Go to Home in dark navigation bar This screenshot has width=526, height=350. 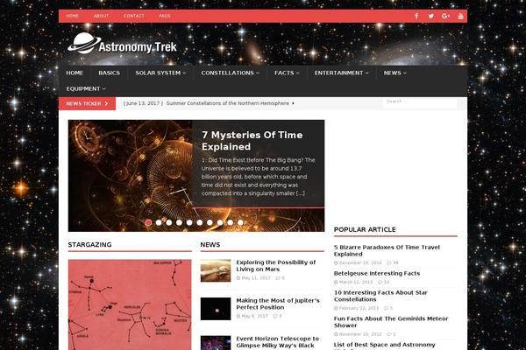[75, 73]
